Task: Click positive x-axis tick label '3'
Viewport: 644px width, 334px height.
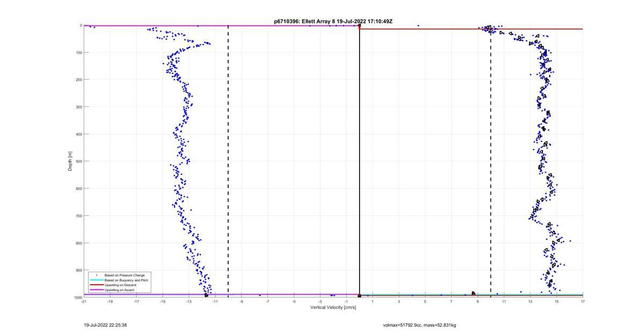Action: point(399,302)
